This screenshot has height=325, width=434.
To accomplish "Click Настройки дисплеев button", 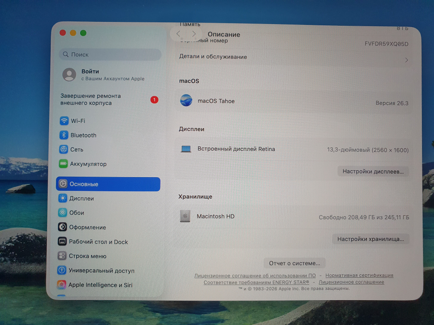I will tap(373, 171).
